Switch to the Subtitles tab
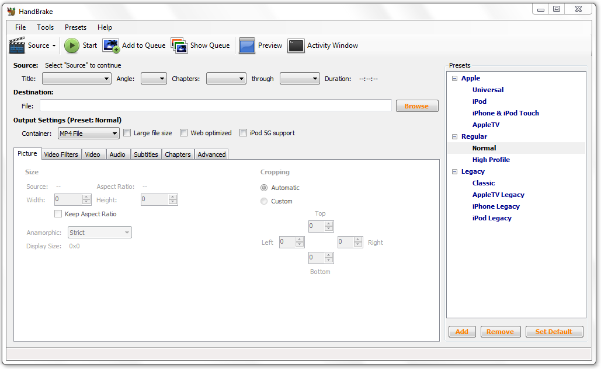601x369 pixels. pyautogui.click(x=146, y=154)
